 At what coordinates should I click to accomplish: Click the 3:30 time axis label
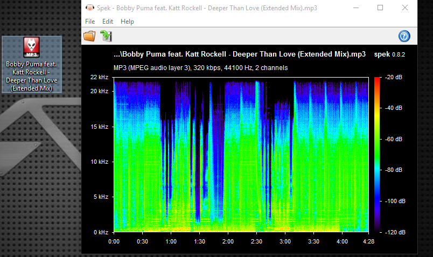click(x=313, y=241)
